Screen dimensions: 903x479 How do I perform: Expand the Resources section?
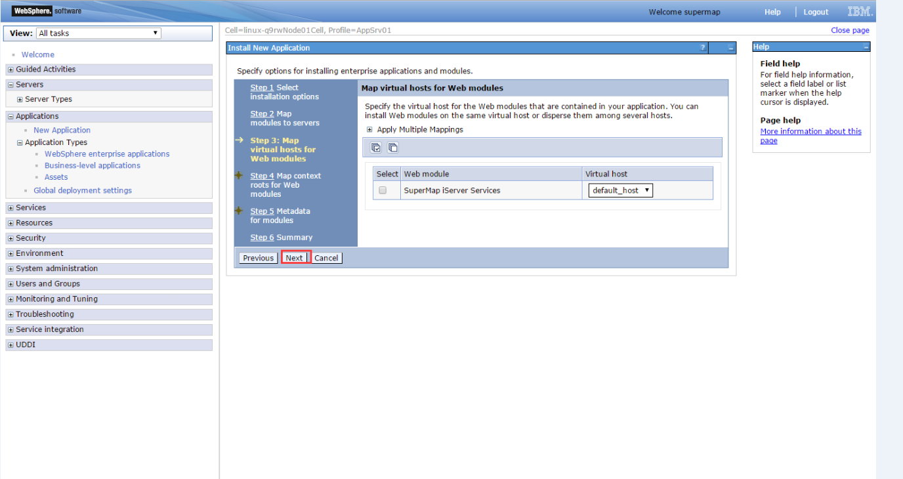(x=10, y=223)
